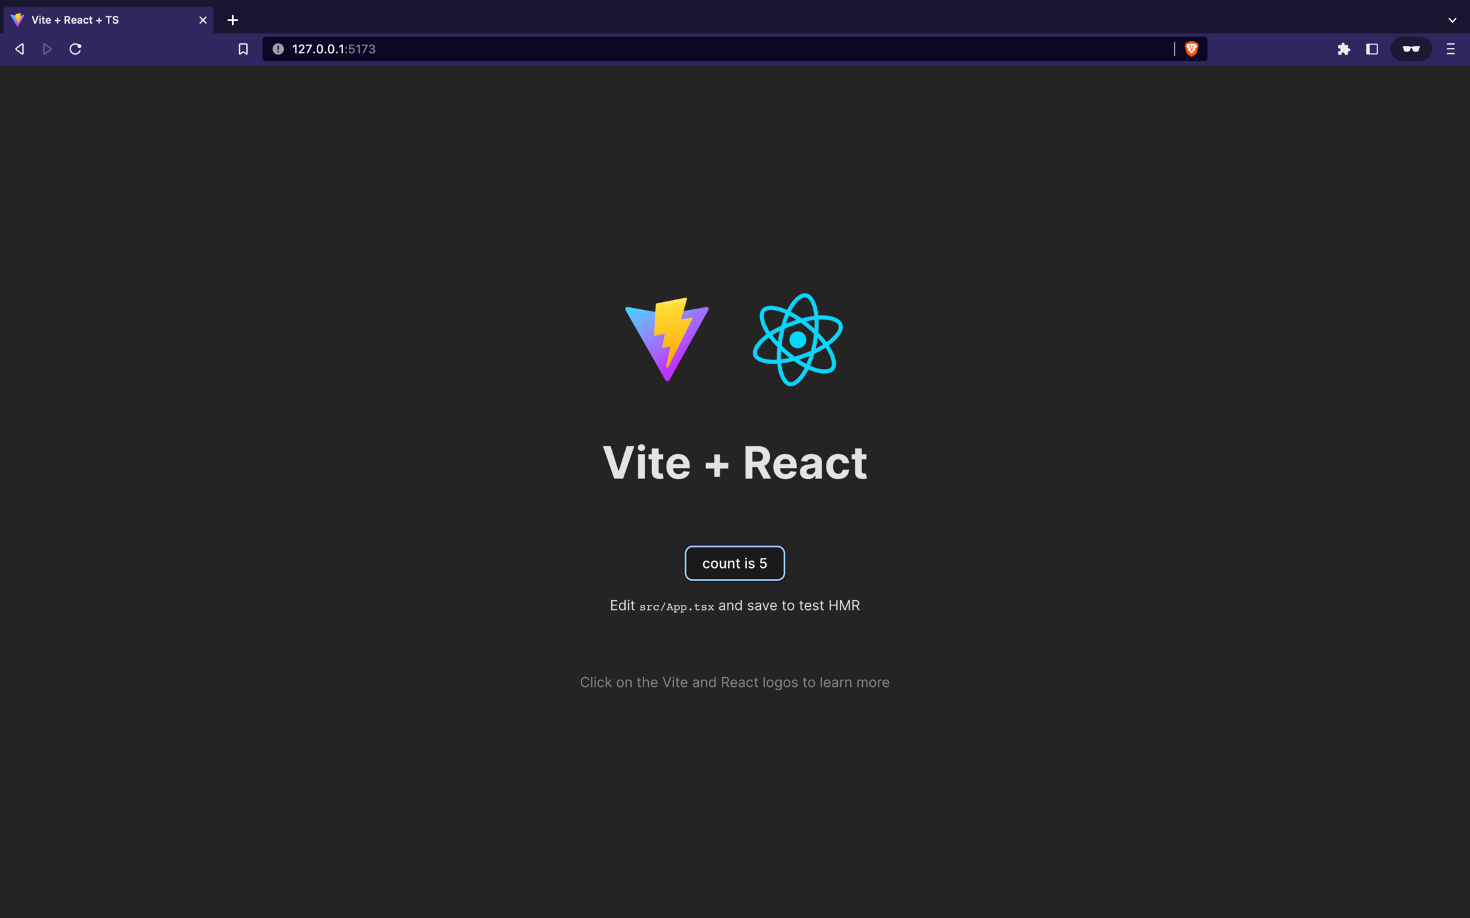Open a new tab with plus
Viewport: 1470px width, 918px height.
(x=232, y=20)
